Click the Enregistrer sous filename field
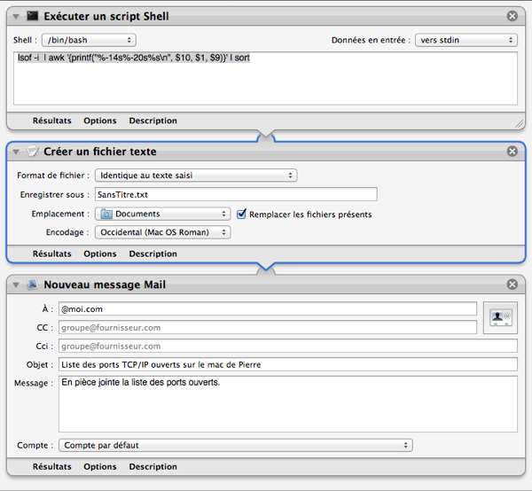Image resolution: width=532 pixels, height=491 pixels. coord(235,194)
